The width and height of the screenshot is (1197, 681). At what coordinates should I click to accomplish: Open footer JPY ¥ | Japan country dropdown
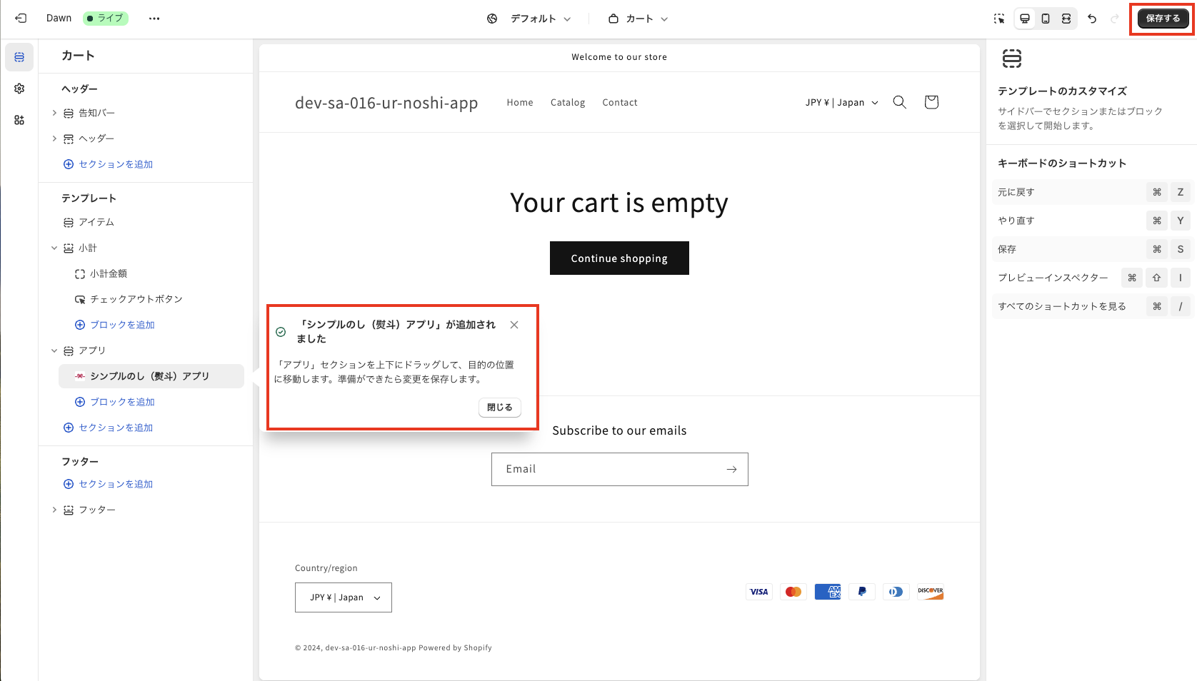click(344, 597)
